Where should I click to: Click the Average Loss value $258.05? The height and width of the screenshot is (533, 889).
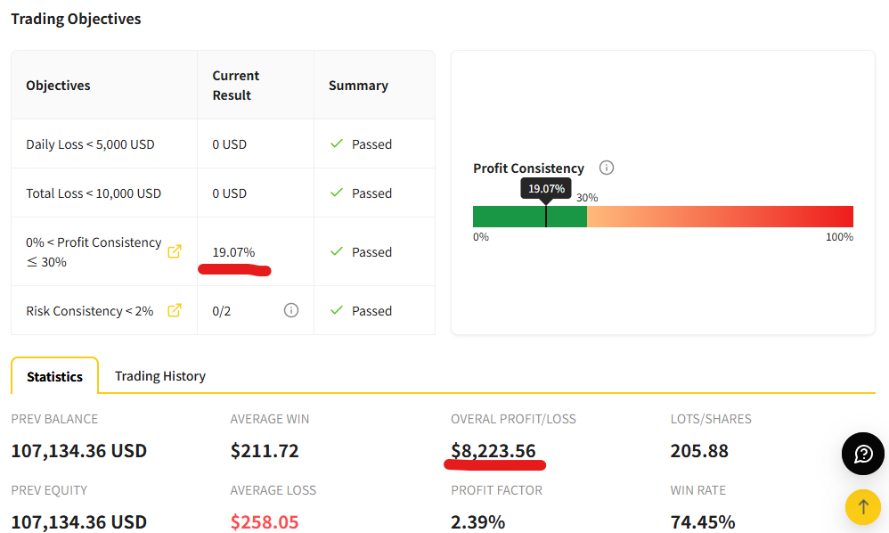pyautogui.click(x=265, y=521)
